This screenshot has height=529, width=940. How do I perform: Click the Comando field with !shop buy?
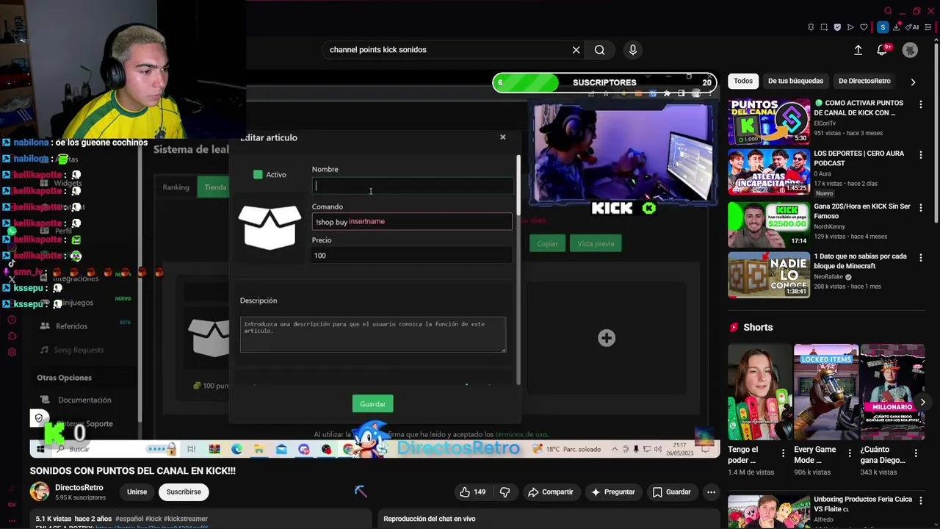[412, 221]
